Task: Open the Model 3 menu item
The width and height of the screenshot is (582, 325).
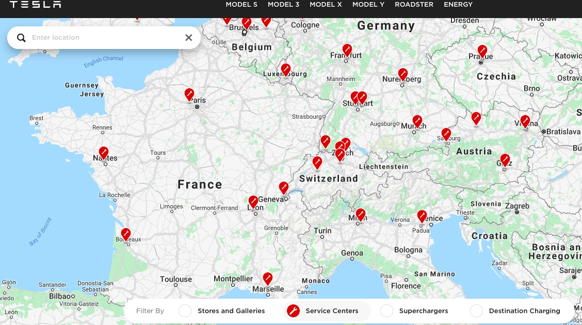Action: (x=284, y=5)
